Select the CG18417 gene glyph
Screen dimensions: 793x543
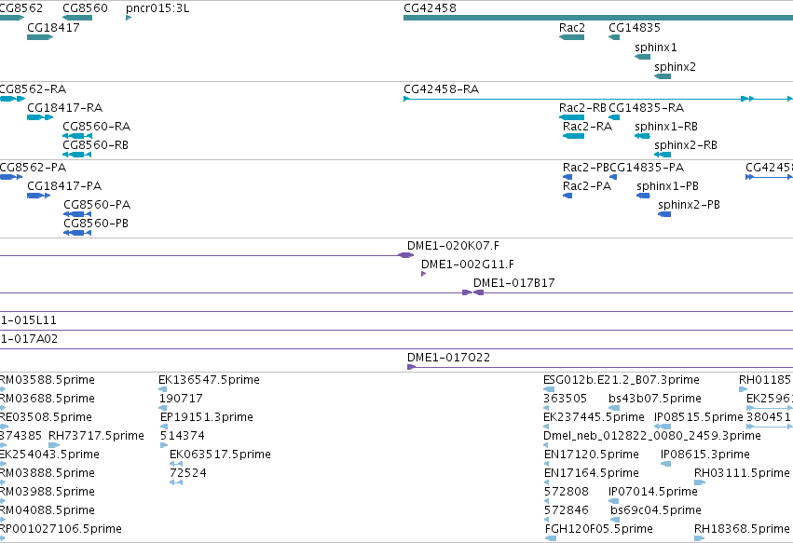pyautogui.click(x=40, y=37)
